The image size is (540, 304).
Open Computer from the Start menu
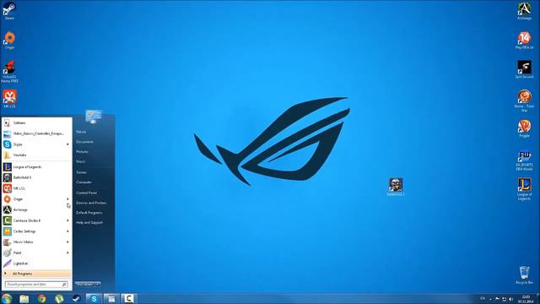(x=84, y=182)
